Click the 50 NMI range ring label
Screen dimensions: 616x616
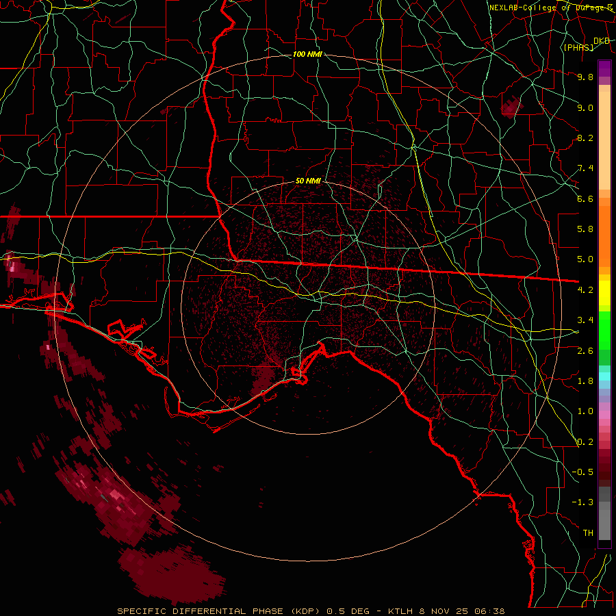[308, 181]
